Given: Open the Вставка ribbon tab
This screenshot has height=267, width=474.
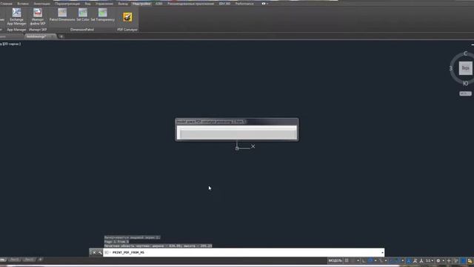Looking at the screenshot, I should point(23,4).
